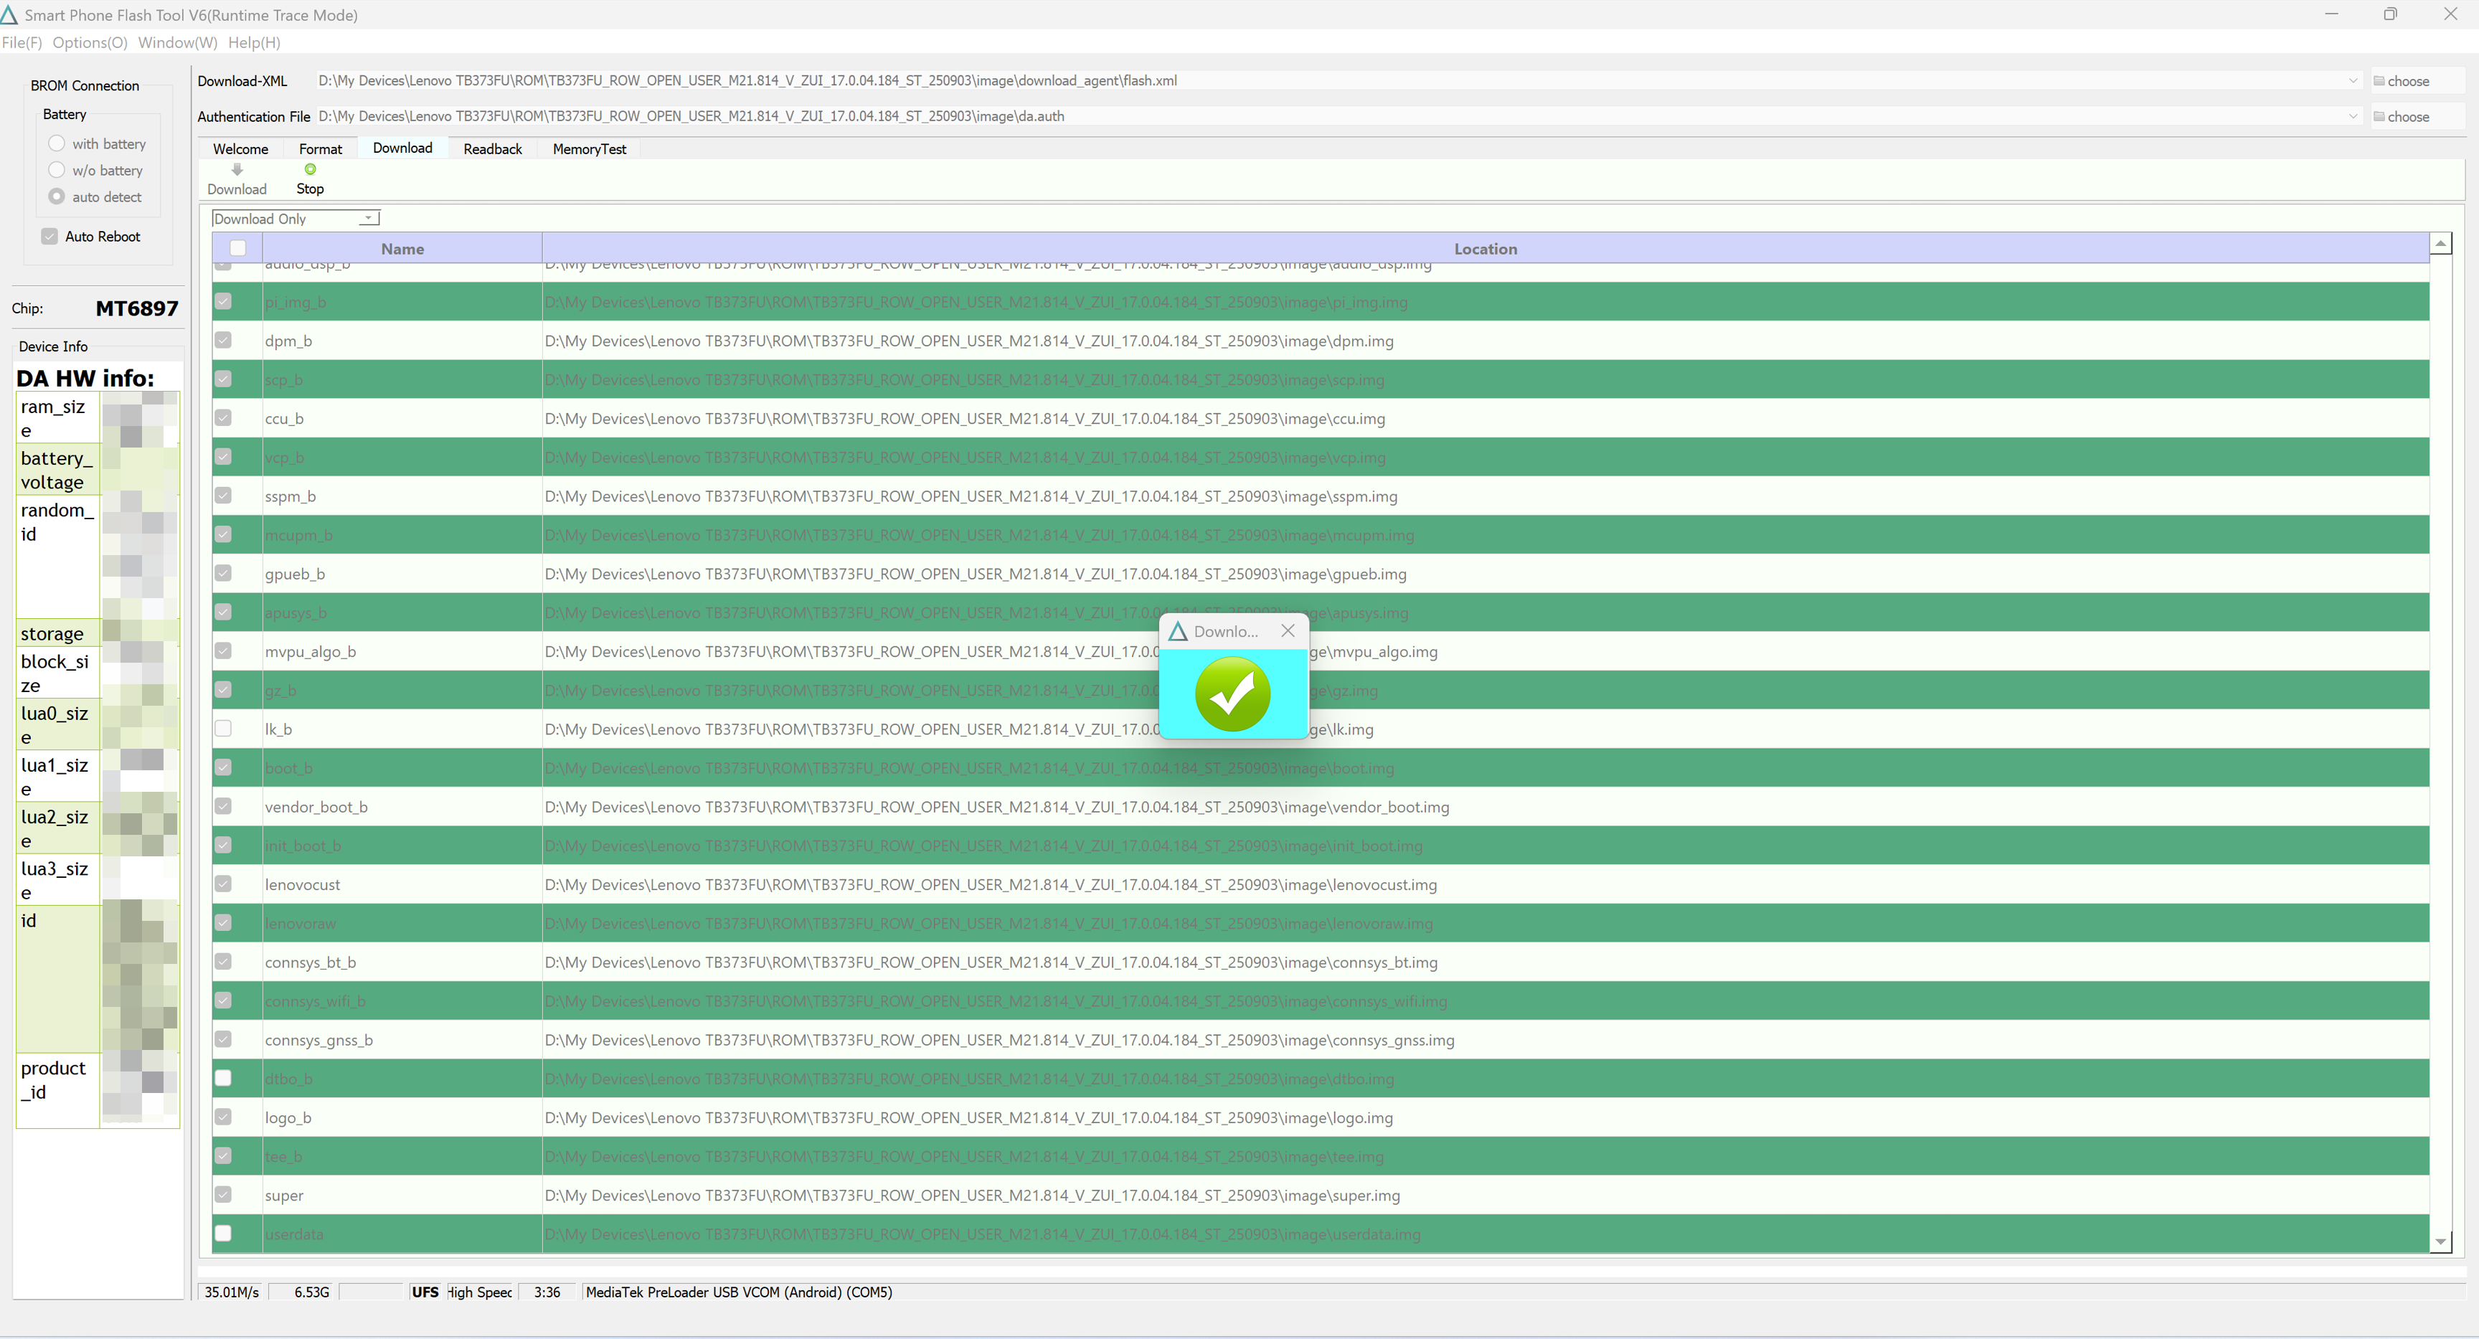Click folder icon beside Authentication File choose
Image resolution: width=2479 pixels, height=1339 pixels.
(2379, 116)
